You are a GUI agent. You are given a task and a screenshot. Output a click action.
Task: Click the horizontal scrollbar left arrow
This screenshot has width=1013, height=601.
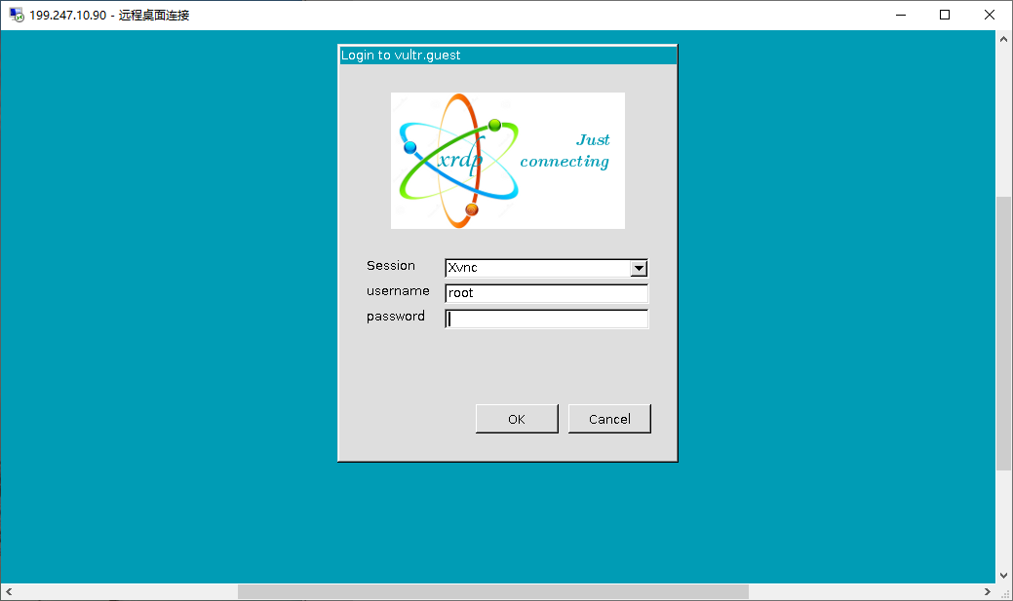[9, 591]
